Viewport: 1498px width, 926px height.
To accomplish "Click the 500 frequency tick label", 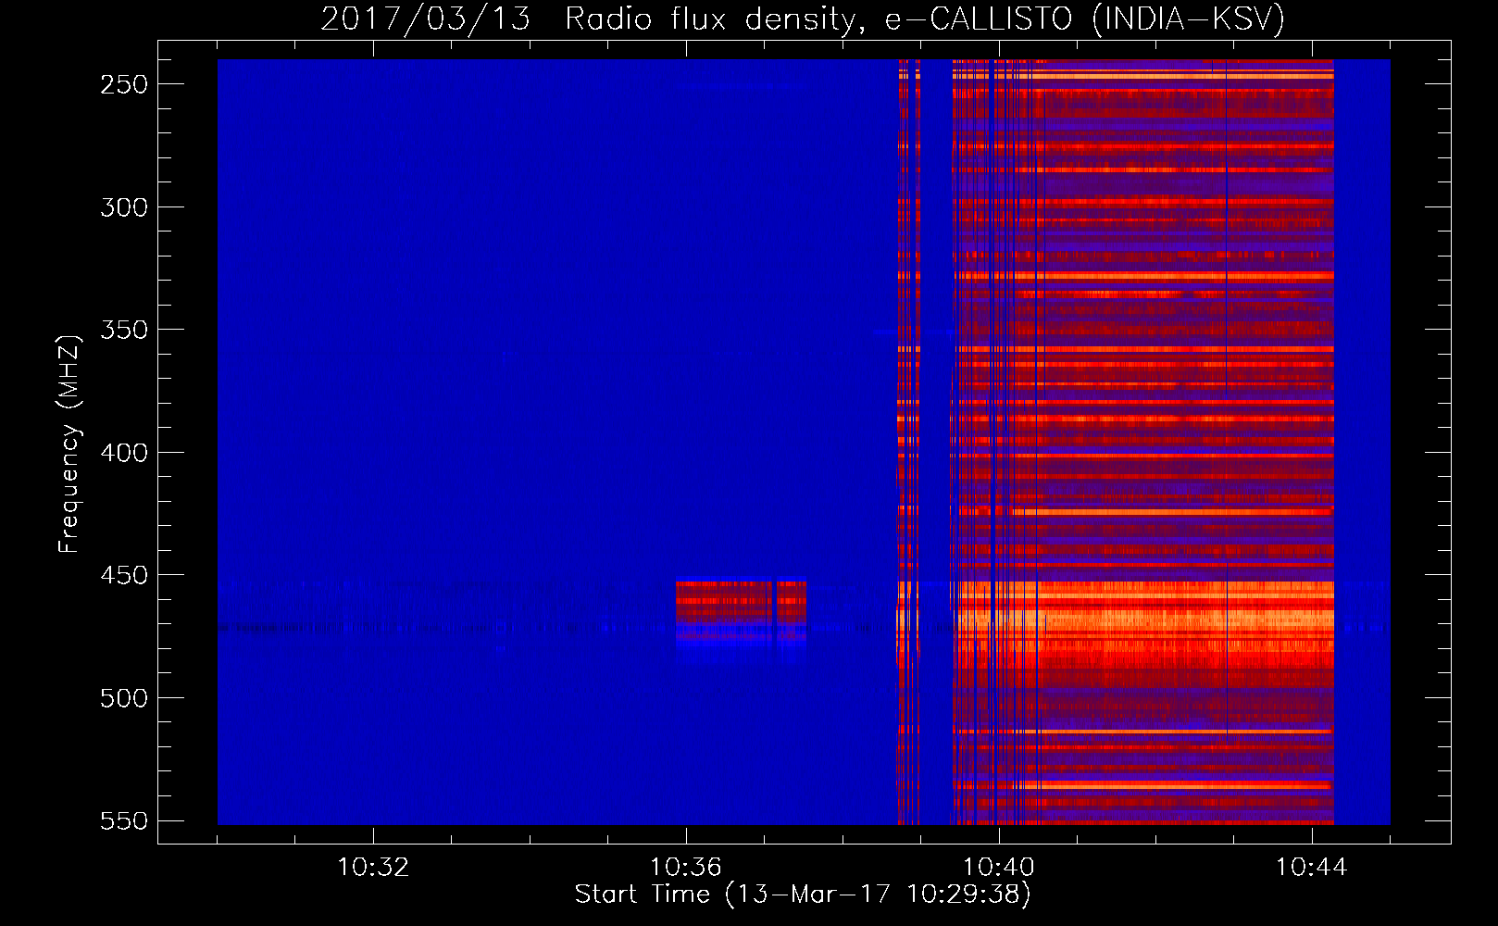I will pos(124,698).
